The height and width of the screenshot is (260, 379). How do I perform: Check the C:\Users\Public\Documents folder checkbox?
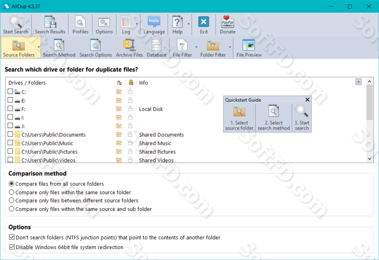coord(10,134)
